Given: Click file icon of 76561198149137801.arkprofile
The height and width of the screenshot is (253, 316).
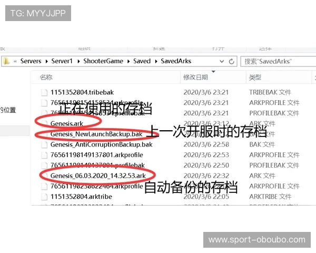Looking at the screenshot, I should [44, 155].
